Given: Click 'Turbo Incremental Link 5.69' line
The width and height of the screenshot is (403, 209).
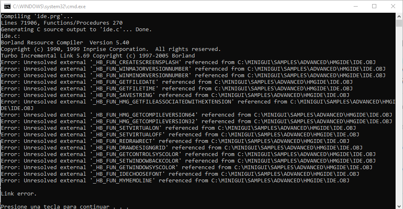Looking at the screenshot, I should point(98,56).
